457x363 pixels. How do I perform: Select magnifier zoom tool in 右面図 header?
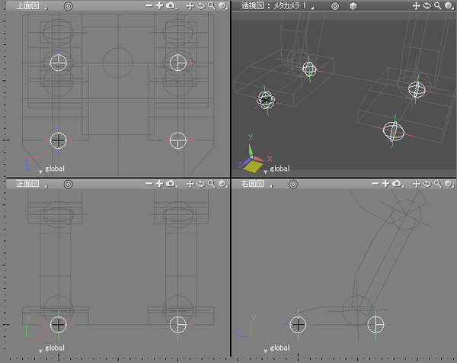pyautogui.click(x=438, y=184)
